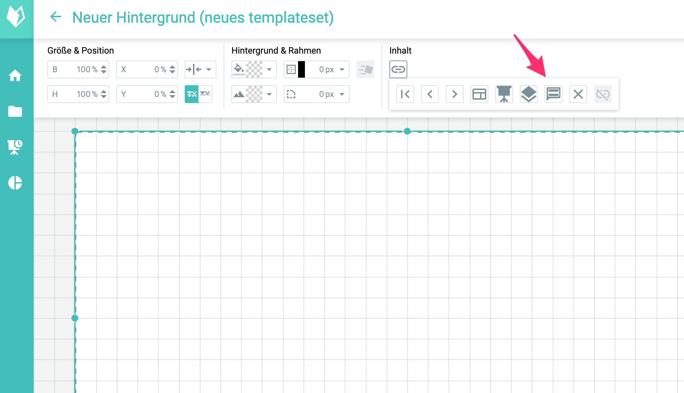The width and height of the screenshot is (684, 393).
Task: Decrease the height H value stepper
Action: click(104, 97)
